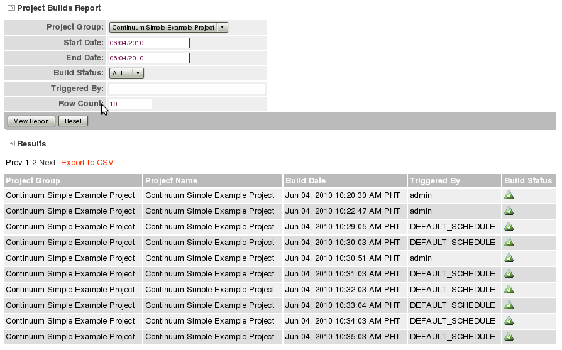This screenshot has width=562, height=350.
Task: Select the Row Count input field
Action: (x=130, y=104)
